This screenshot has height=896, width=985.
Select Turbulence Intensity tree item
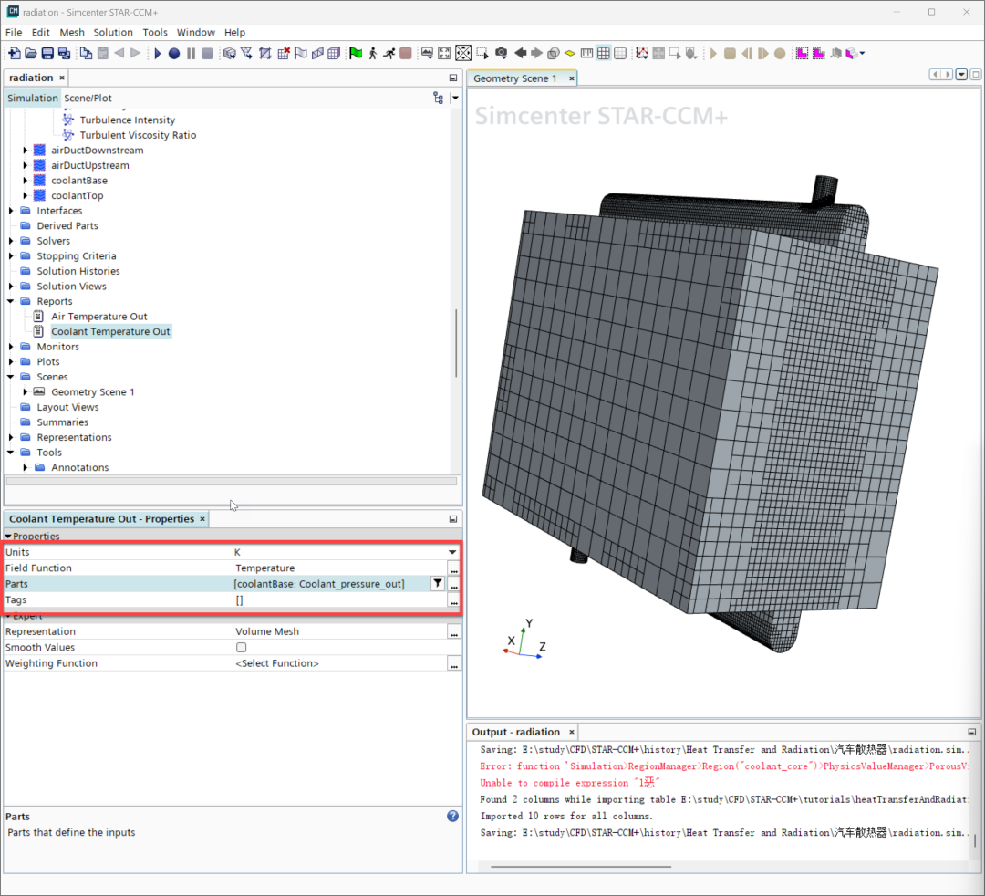128,120
